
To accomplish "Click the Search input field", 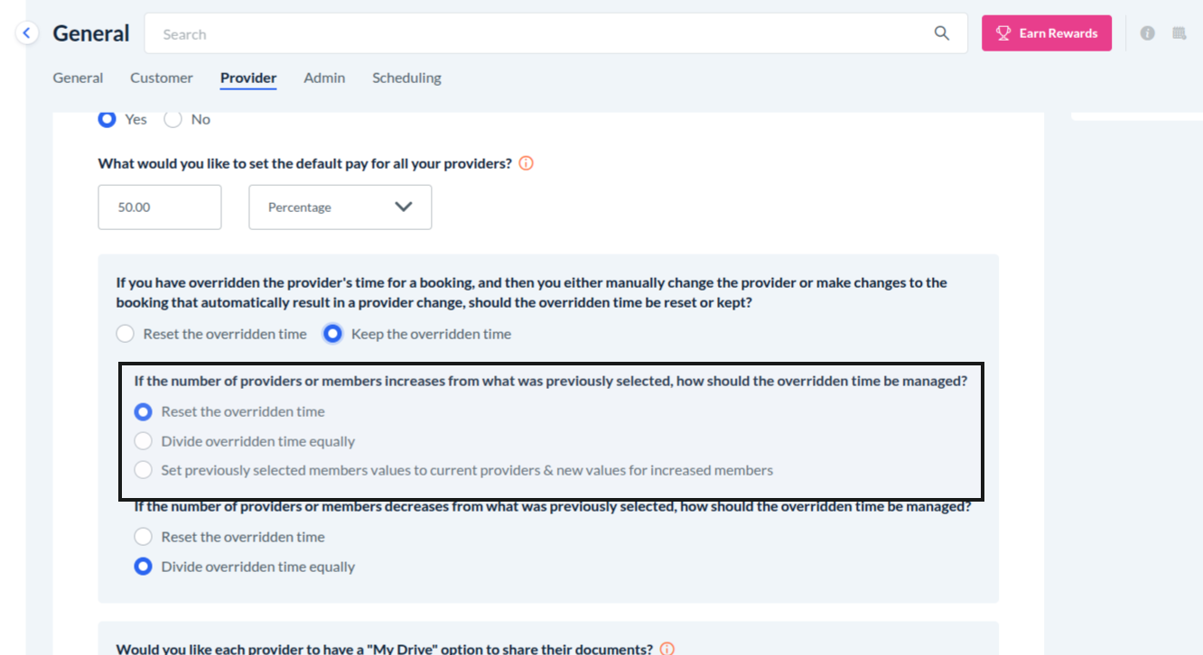I will pyautogui.click(x=555, y=33).
